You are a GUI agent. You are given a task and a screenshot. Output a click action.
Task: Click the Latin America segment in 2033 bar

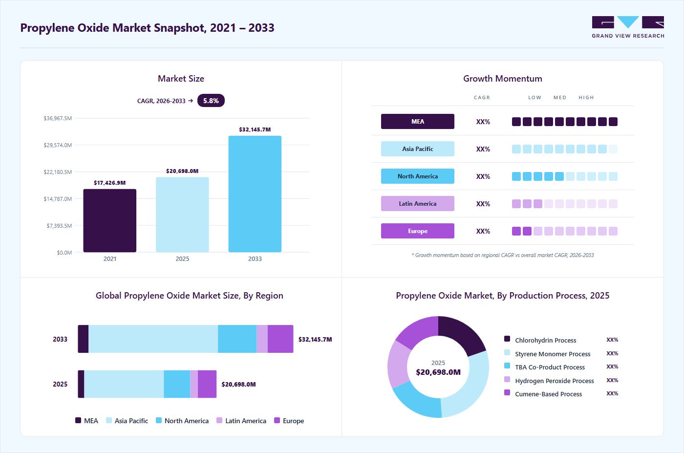click(262, 339)
